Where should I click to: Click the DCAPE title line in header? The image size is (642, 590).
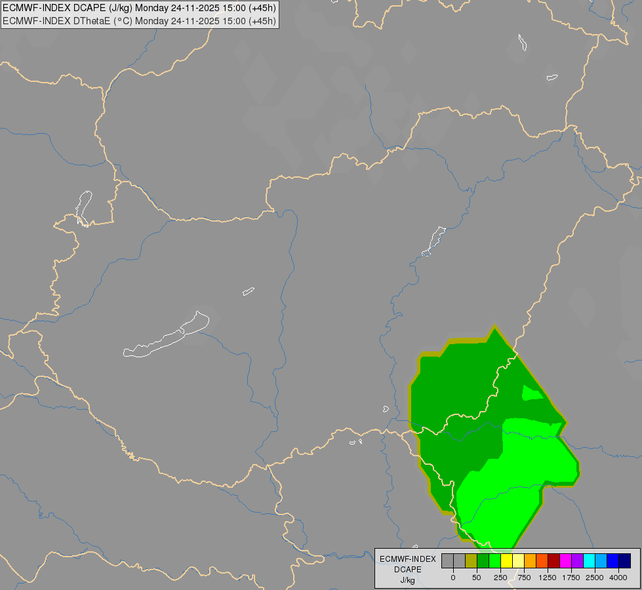coord(139,8)
